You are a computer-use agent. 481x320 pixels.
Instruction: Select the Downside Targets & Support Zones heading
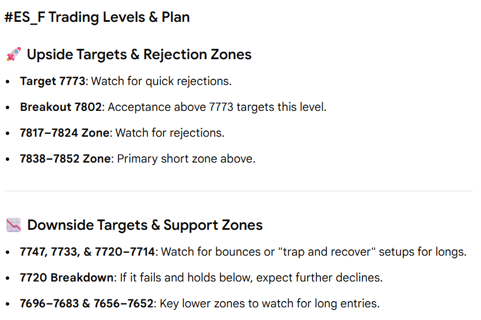point(145,225)
